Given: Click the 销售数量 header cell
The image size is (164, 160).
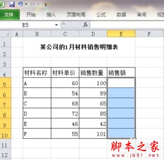Looking at the screenshot, I should coord(93,73).
